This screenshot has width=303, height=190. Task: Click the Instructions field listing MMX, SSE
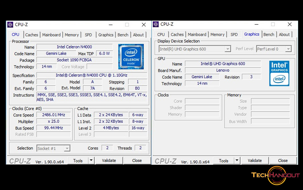coord(92,97)
